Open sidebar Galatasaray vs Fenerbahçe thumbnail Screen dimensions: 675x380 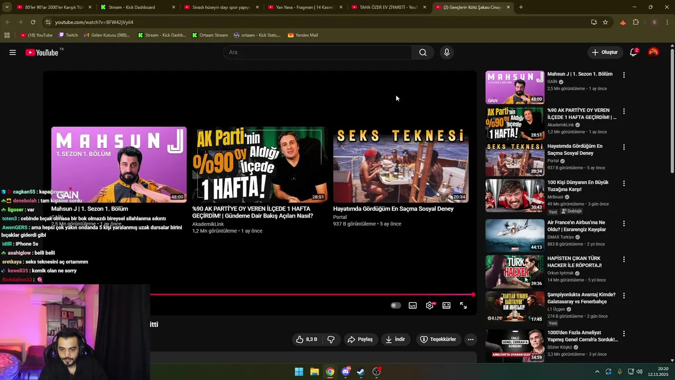515,307
